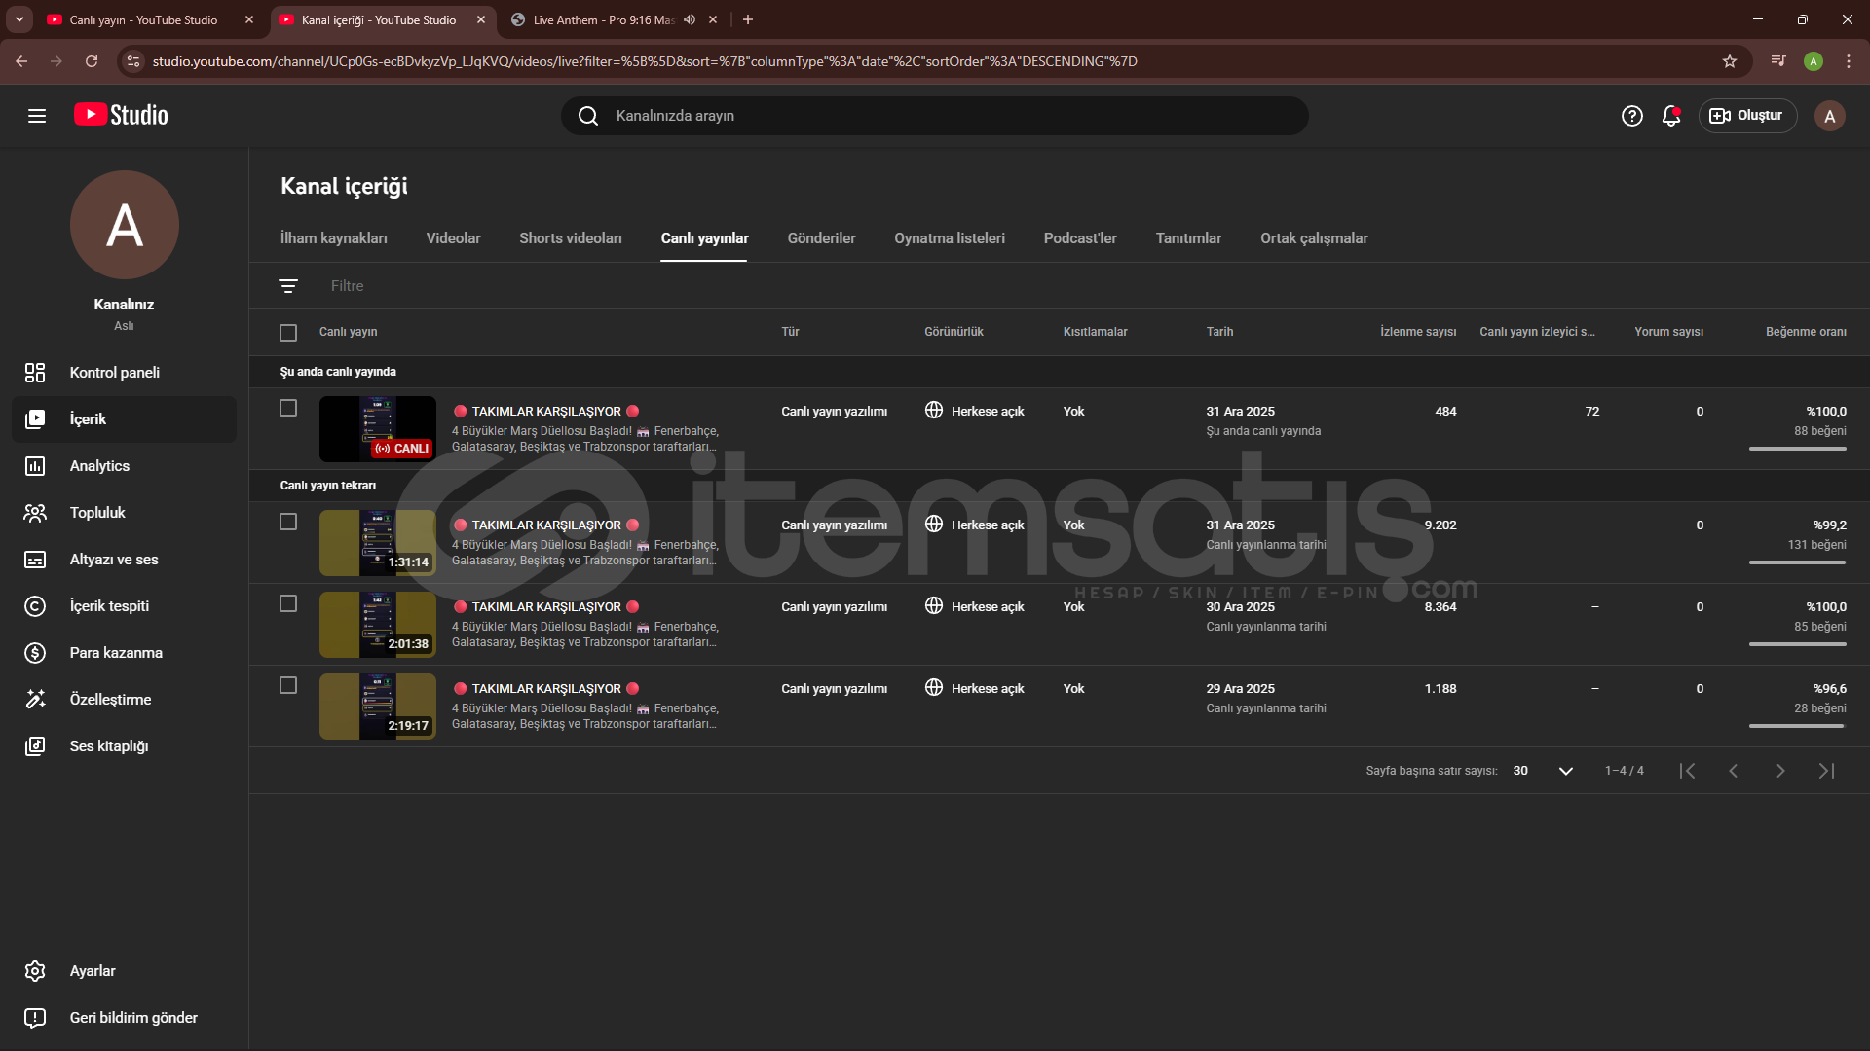The height and width of the screenshot is (1051, 1870).
Task: Open Geri bildirim gönder link
Action: (x=132, y=1018)
